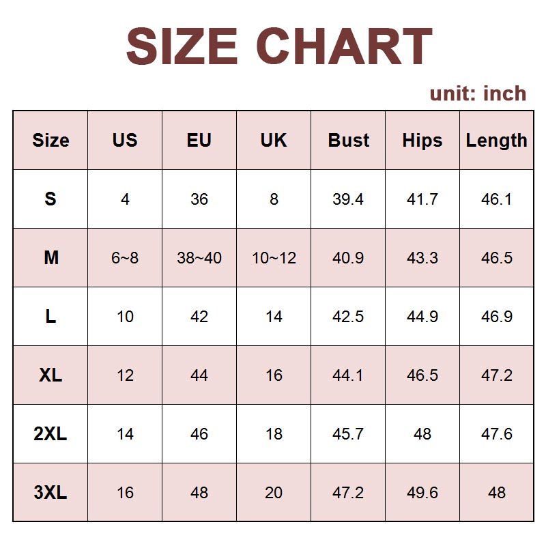Click the 10~12 UK size cell
The image size is (546, 546).
274,258
